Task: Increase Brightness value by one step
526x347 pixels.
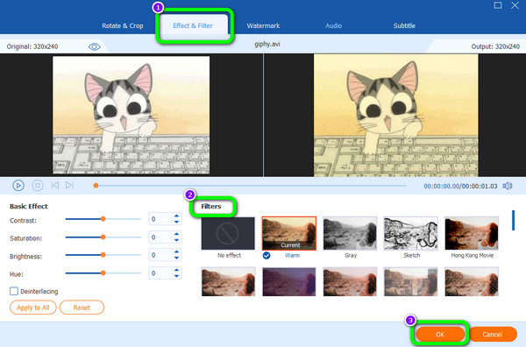Action: (176, 251)
